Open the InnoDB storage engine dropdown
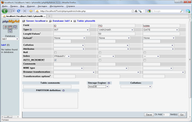The image size is (192, 122). coord(98,86)
